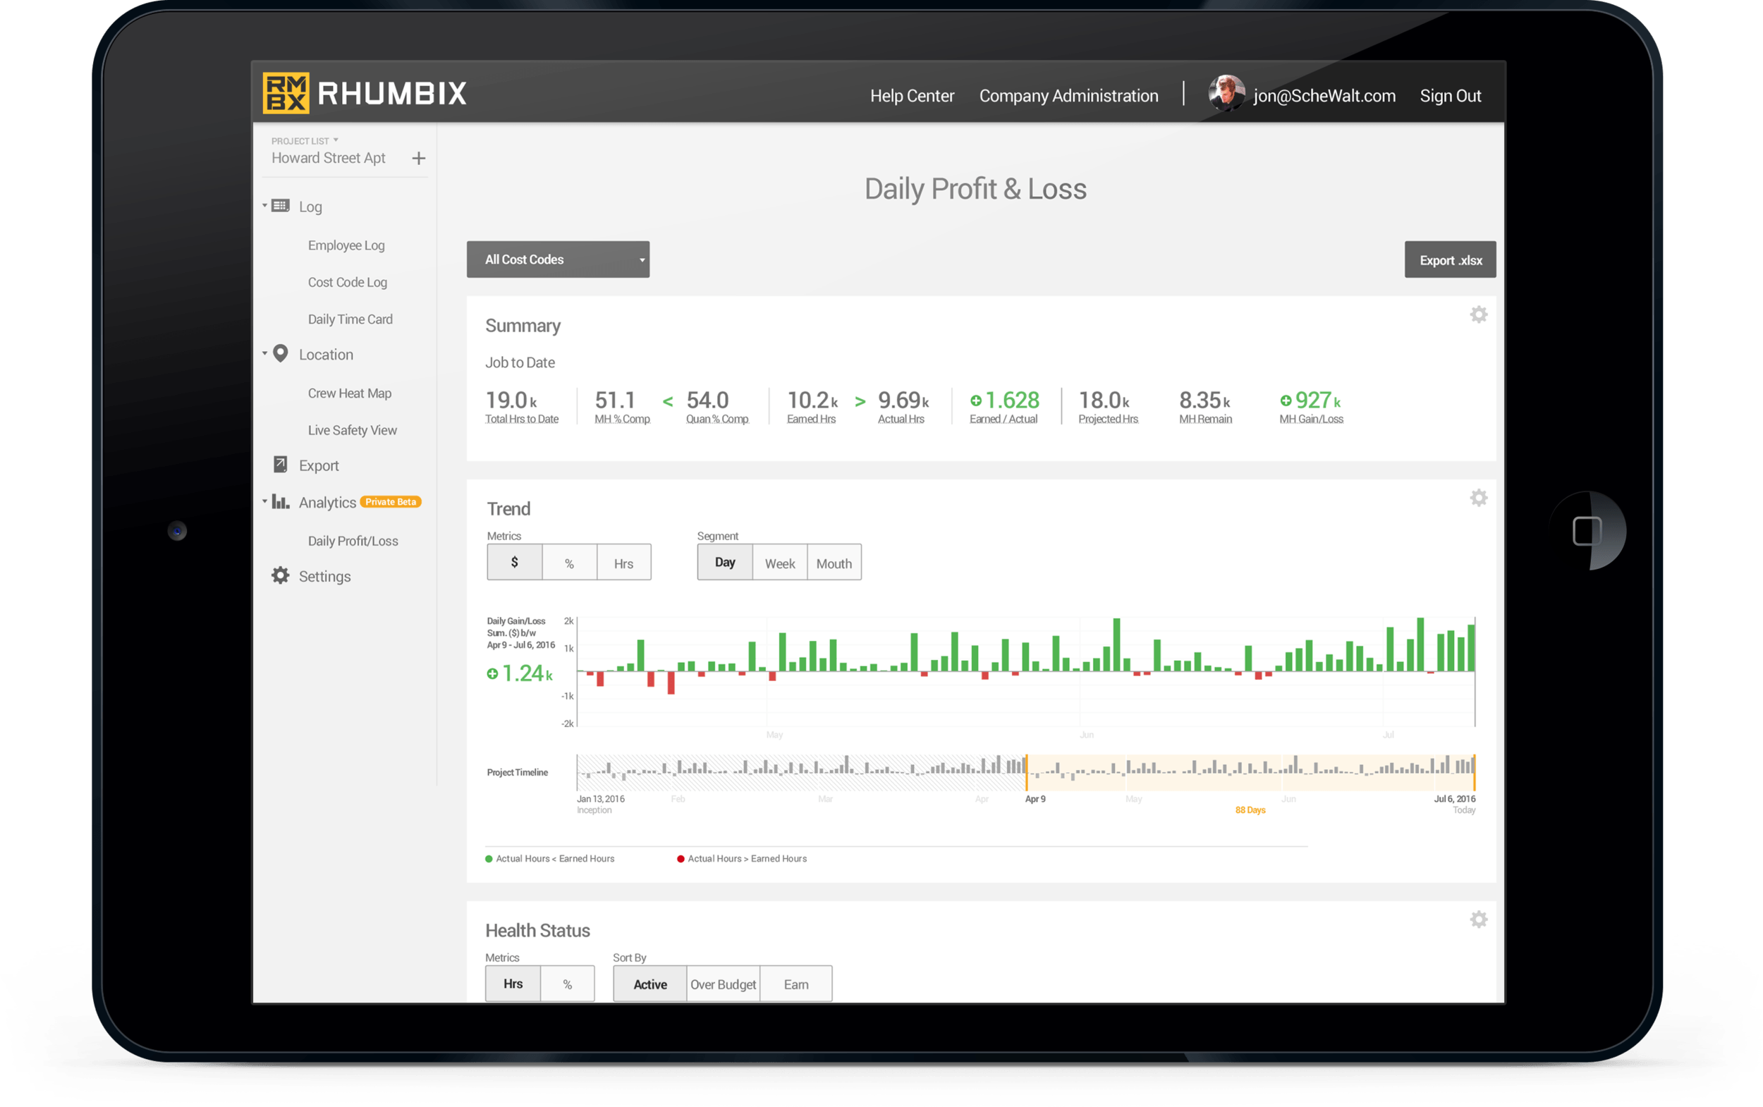Click the user profile avatar photo

tap(1226, 94)
